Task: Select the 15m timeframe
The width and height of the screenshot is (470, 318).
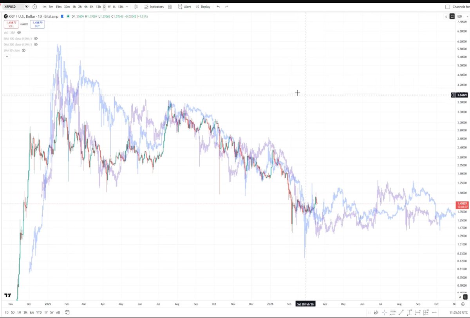Action: [x=58, y=7]
